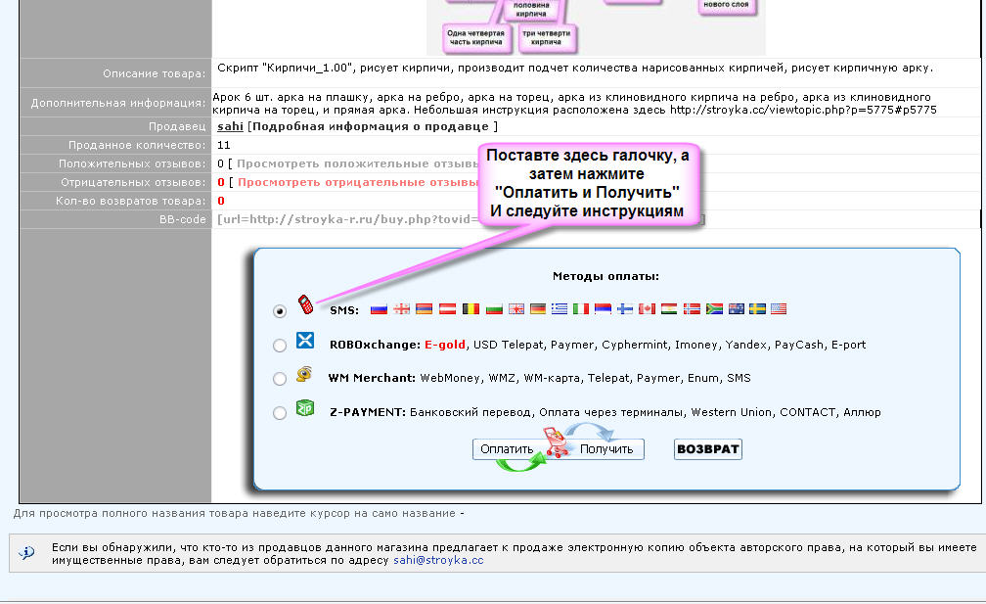Click the green Z-PAYMENT logo icon
Viewport: 986px width, 604px height.
tap(305, 408)
